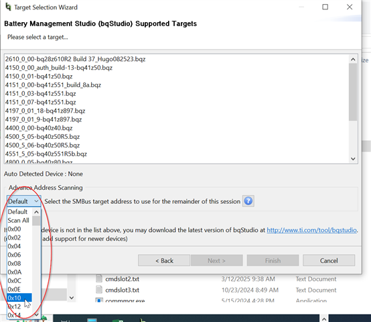
Task: Expand explorer sidebar down chevron
Action: tap(72, 298)
